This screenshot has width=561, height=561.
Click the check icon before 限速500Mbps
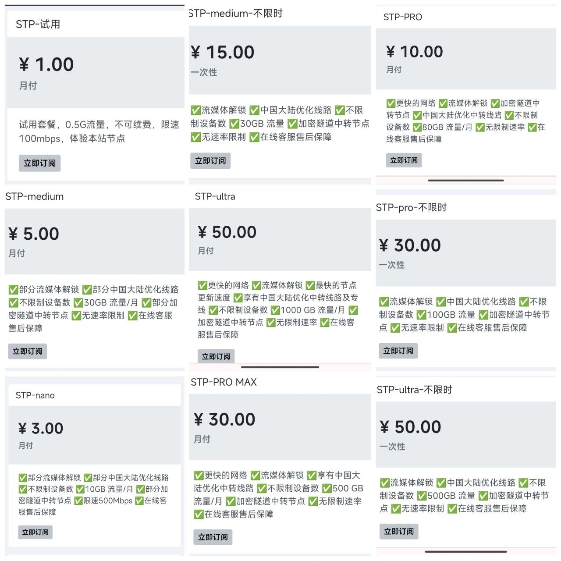tap(78, 501)
